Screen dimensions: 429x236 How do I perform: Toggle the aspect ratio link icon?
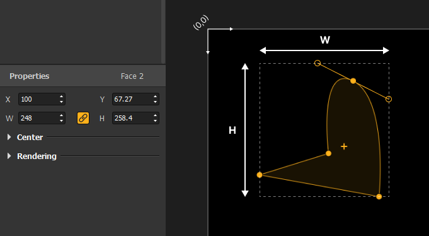click(x=83, y=118)
